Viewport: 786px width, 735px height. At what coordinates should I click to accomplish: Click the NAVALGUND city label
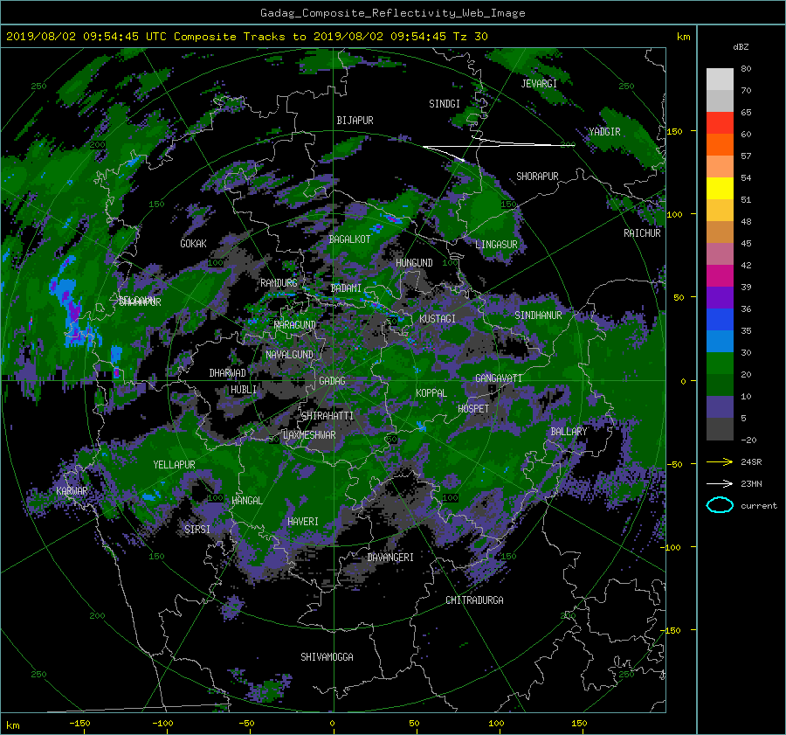click(x=289, y=355)
